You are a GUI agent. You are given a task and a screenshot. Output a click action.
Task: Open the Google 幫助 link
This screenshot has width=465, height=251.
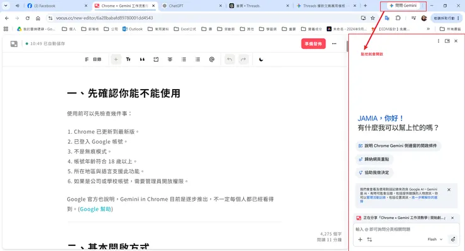(x=95, y=209)
